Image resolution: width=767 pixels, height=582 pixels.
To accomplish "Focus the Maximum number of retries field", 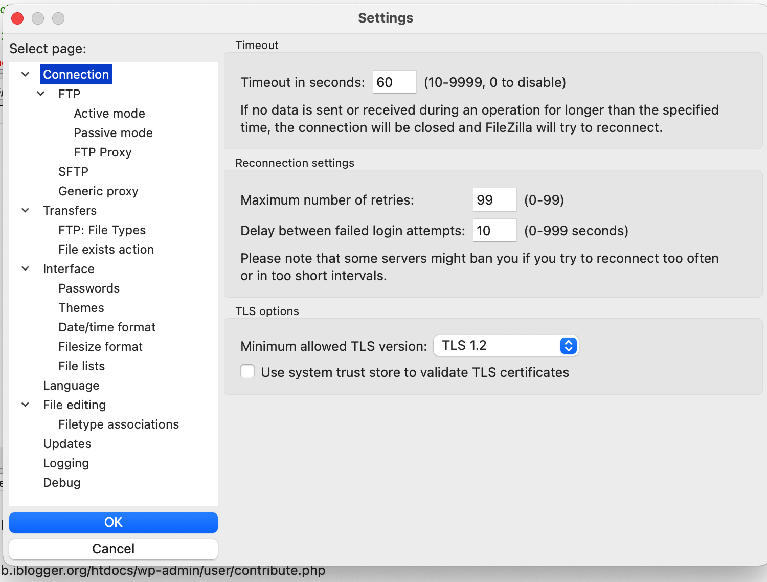I will coord(494,200).
